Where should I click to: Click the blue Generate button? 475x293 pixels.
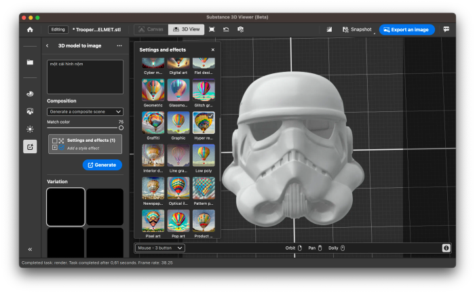[102, 165]
